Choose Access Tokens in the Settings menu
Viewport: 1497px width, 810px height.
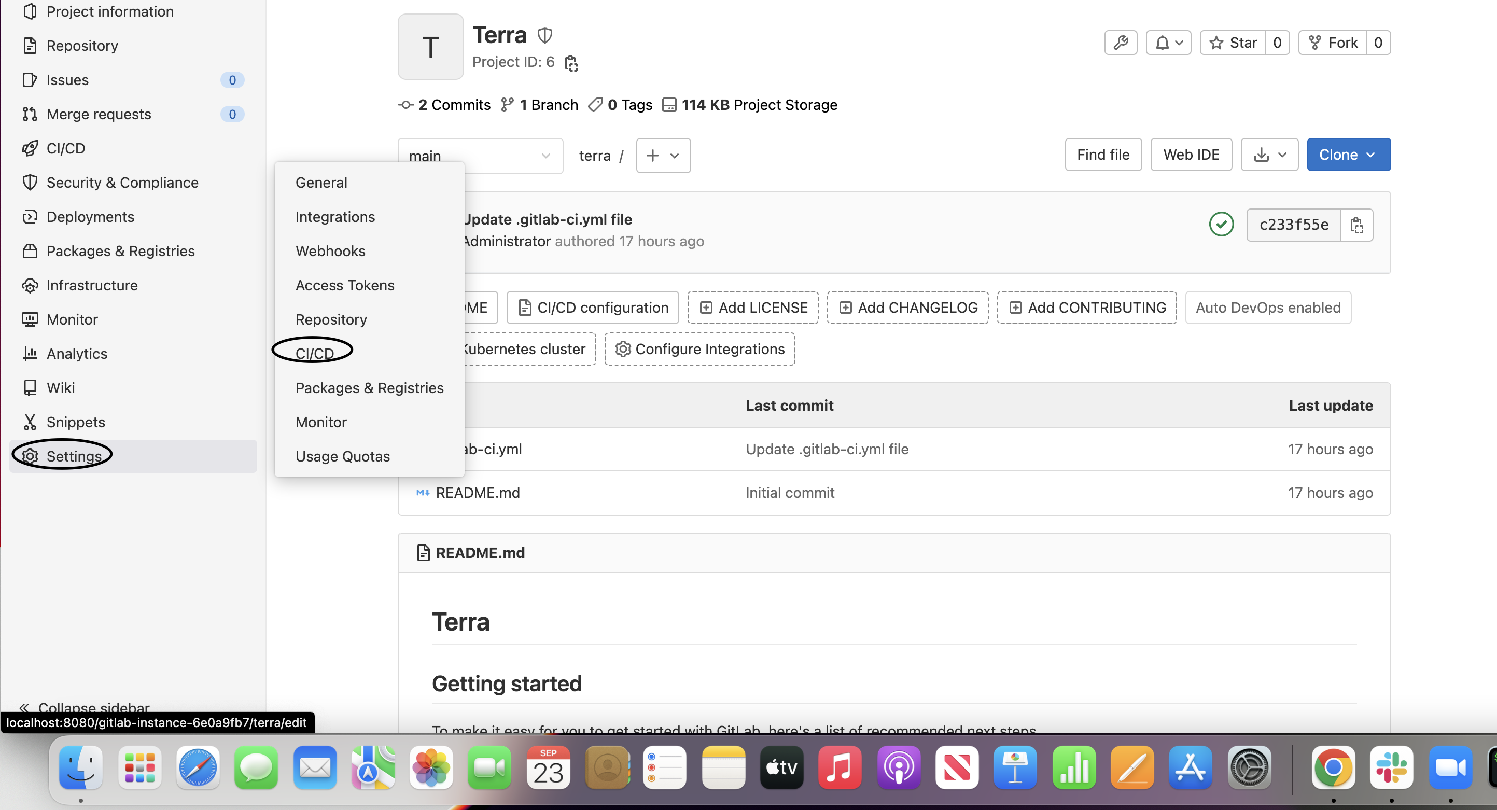click(345, 285)
